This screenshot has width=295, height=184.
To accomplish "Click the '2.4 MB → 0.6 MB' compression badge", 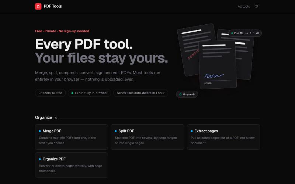I will (x=245, y=33).
